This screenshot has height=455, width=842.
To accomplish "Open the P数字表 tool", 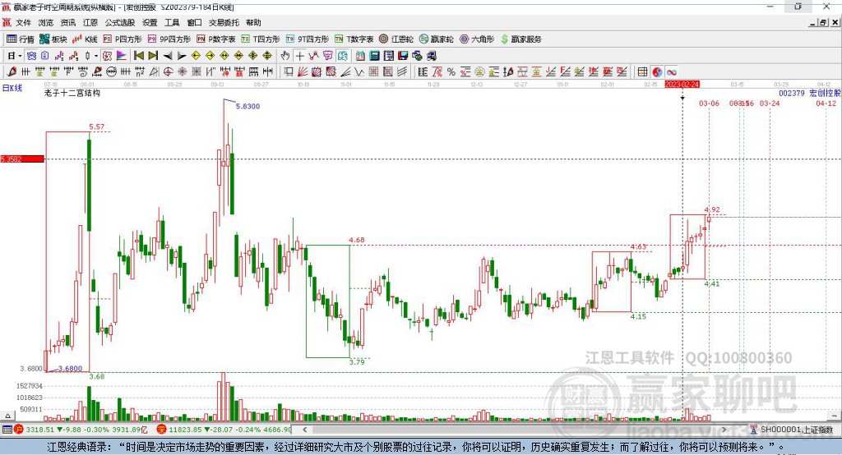I will [216, 39].
